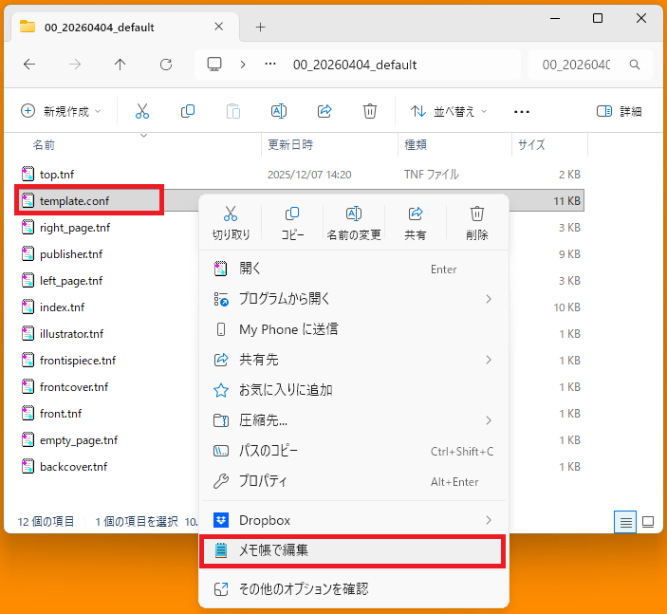Image resolution: width=667 pixels, height=614 pixels.
Task: Click the breadcrumb chevron after PC icon
Action: [x=243, y=65]
